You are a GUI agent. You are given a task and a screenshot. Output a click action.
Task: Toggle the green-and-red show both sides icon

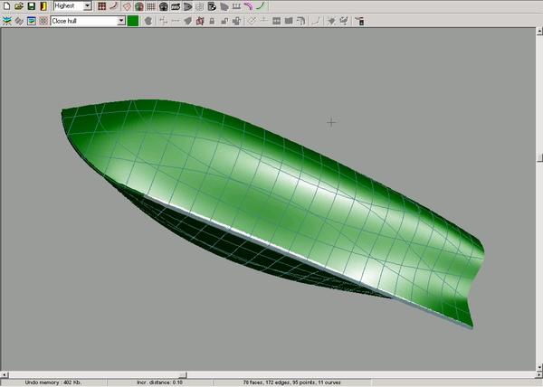pyautogui.click(x=138, y=6)
